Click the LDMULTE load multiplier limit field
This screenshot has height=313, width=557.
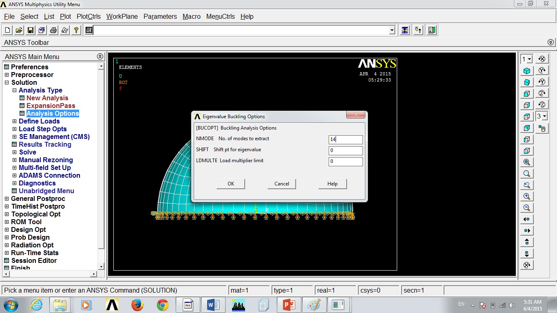coord(346,161)
